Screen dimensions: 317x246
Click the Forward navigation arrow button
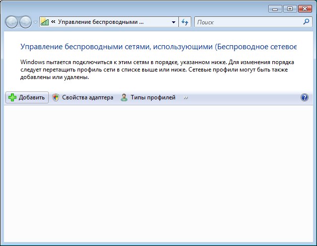[25, 22]
